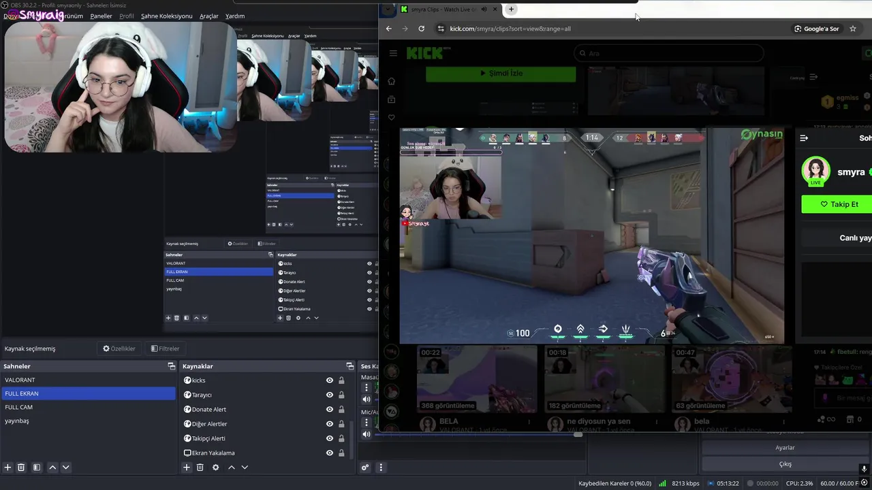The height and width of the screenshot is (490, 872).
Task: Undock the Kaynaklar panel
Action: (x=350, y=366)
